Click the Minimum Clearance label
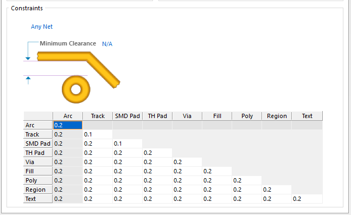 pos(68,43)
